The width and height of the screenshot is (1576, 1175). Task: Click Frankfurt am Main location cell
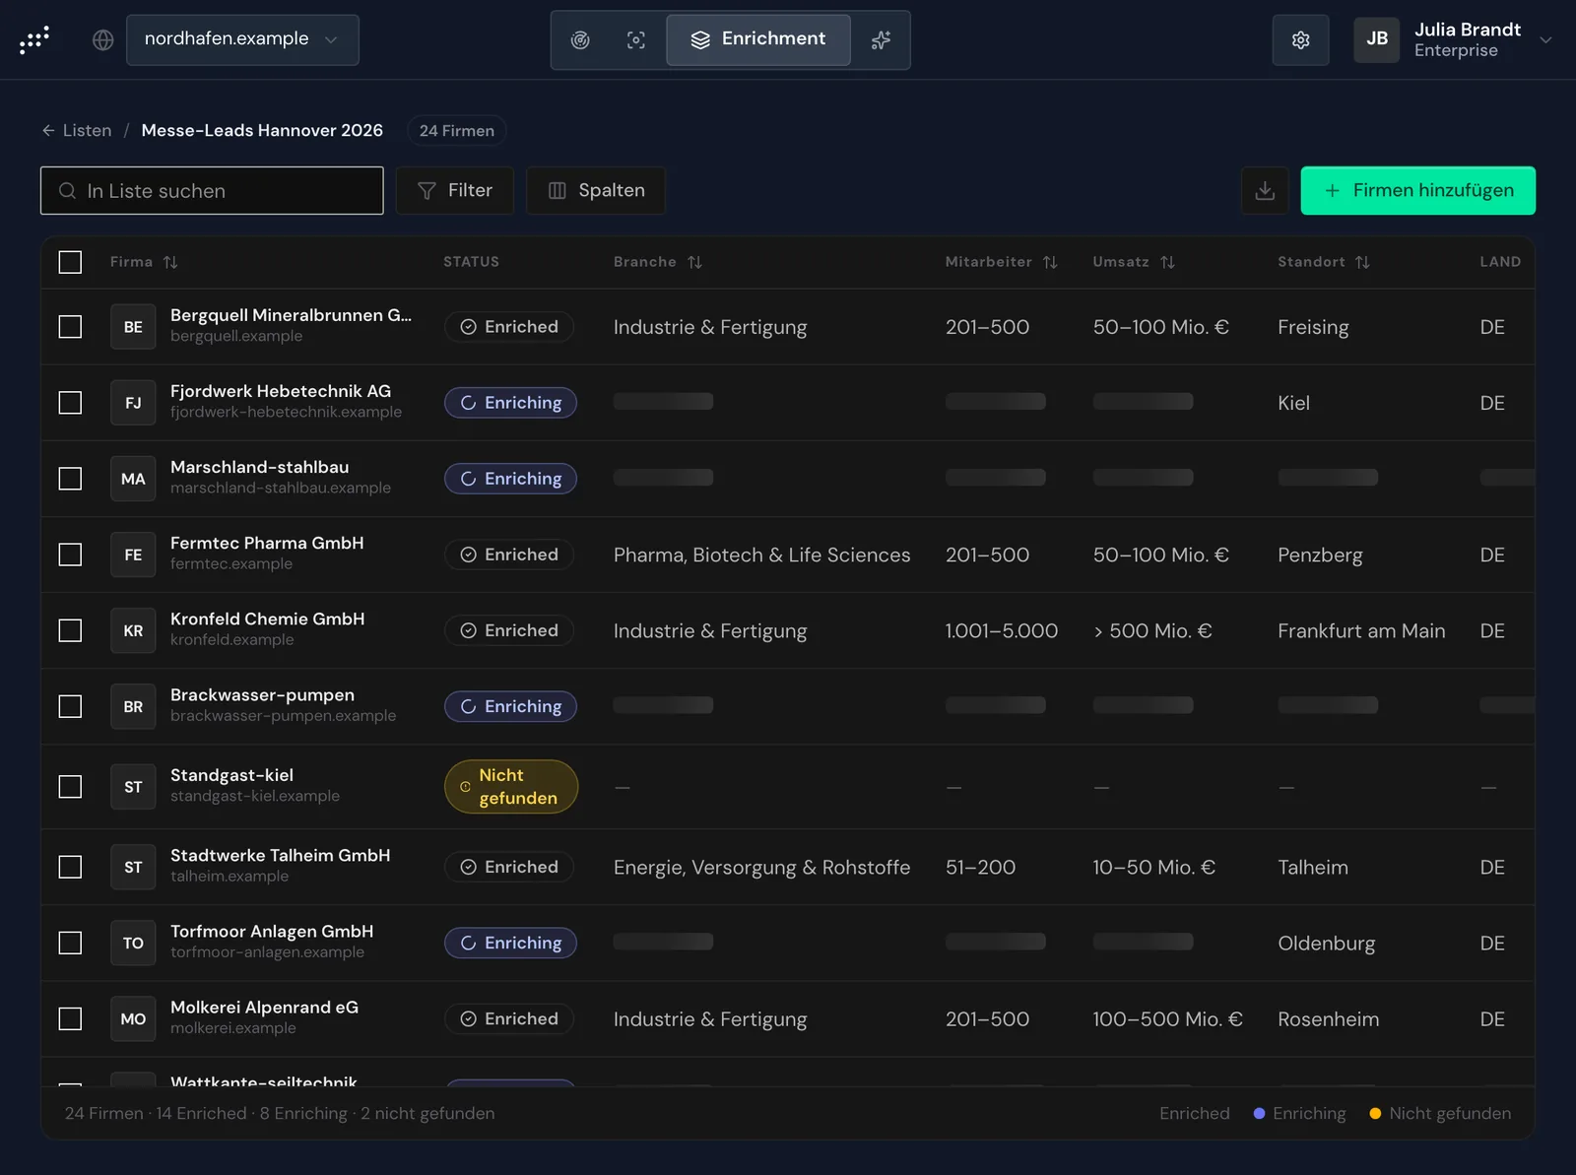pos(1361,630)
